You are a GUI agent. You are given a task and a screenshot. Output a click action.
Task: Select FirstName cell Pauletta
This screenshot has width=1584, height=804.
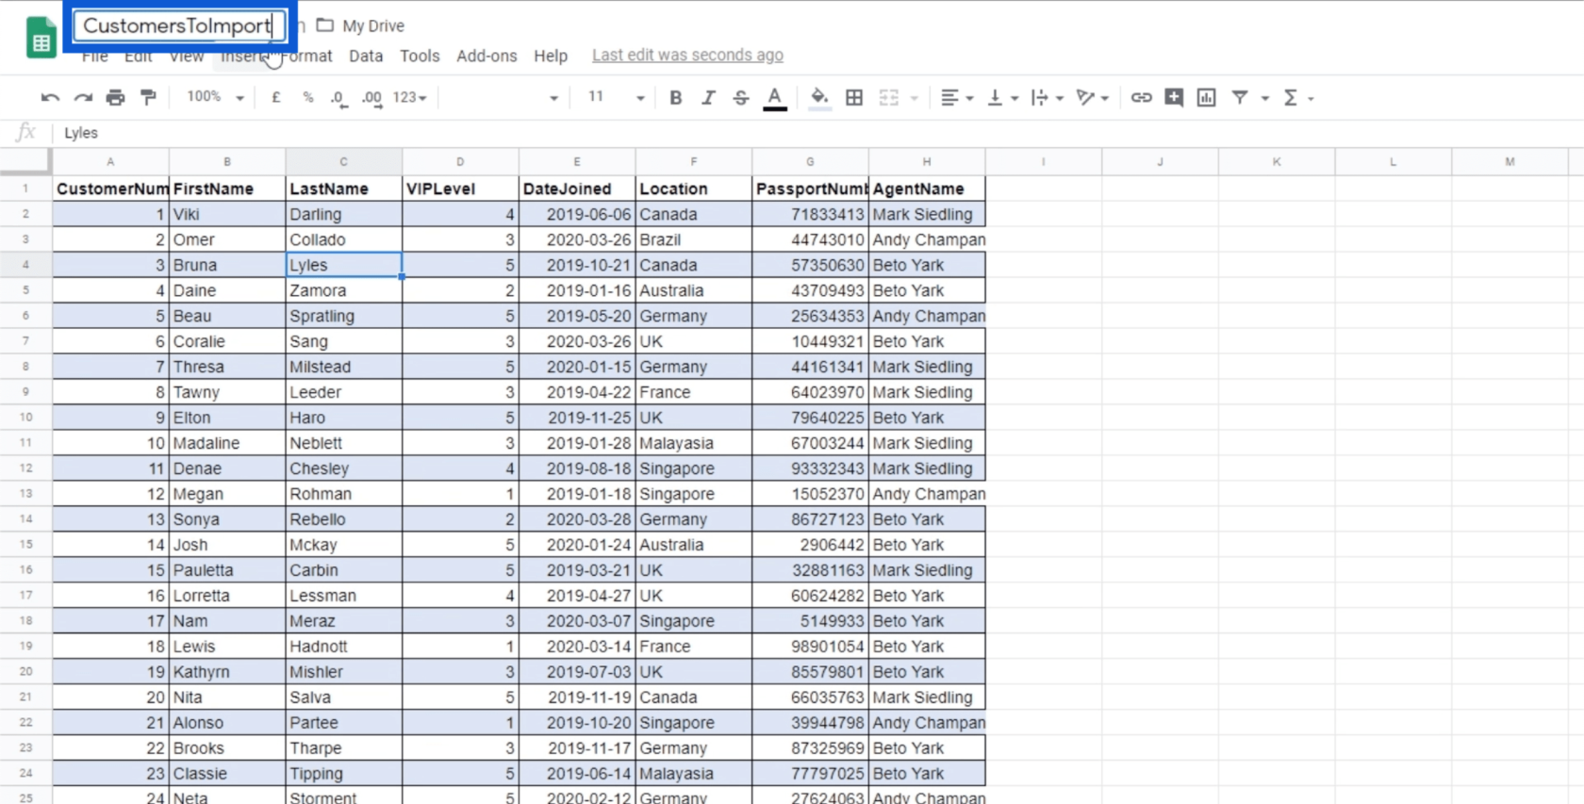coord(227,570)
